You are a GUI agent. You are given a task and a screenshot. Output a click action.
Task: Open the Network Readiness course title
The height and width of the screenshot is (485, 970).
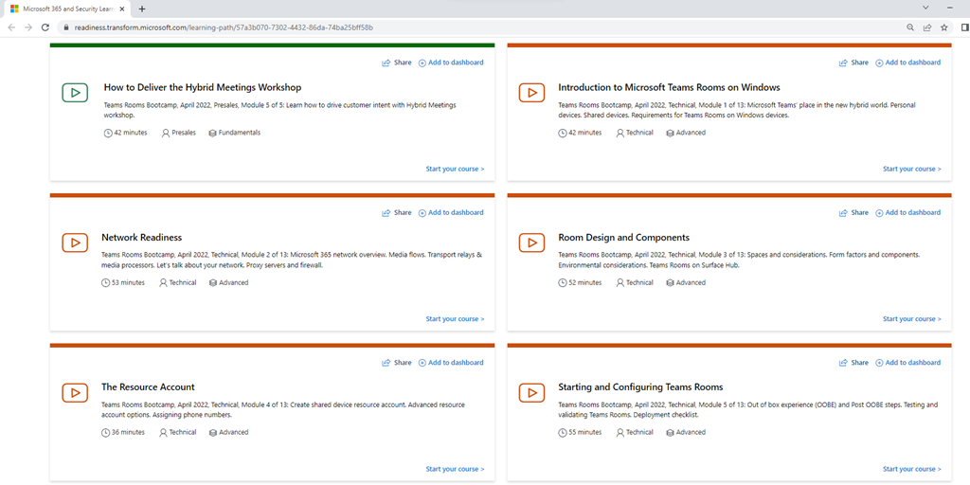[142, 238]
